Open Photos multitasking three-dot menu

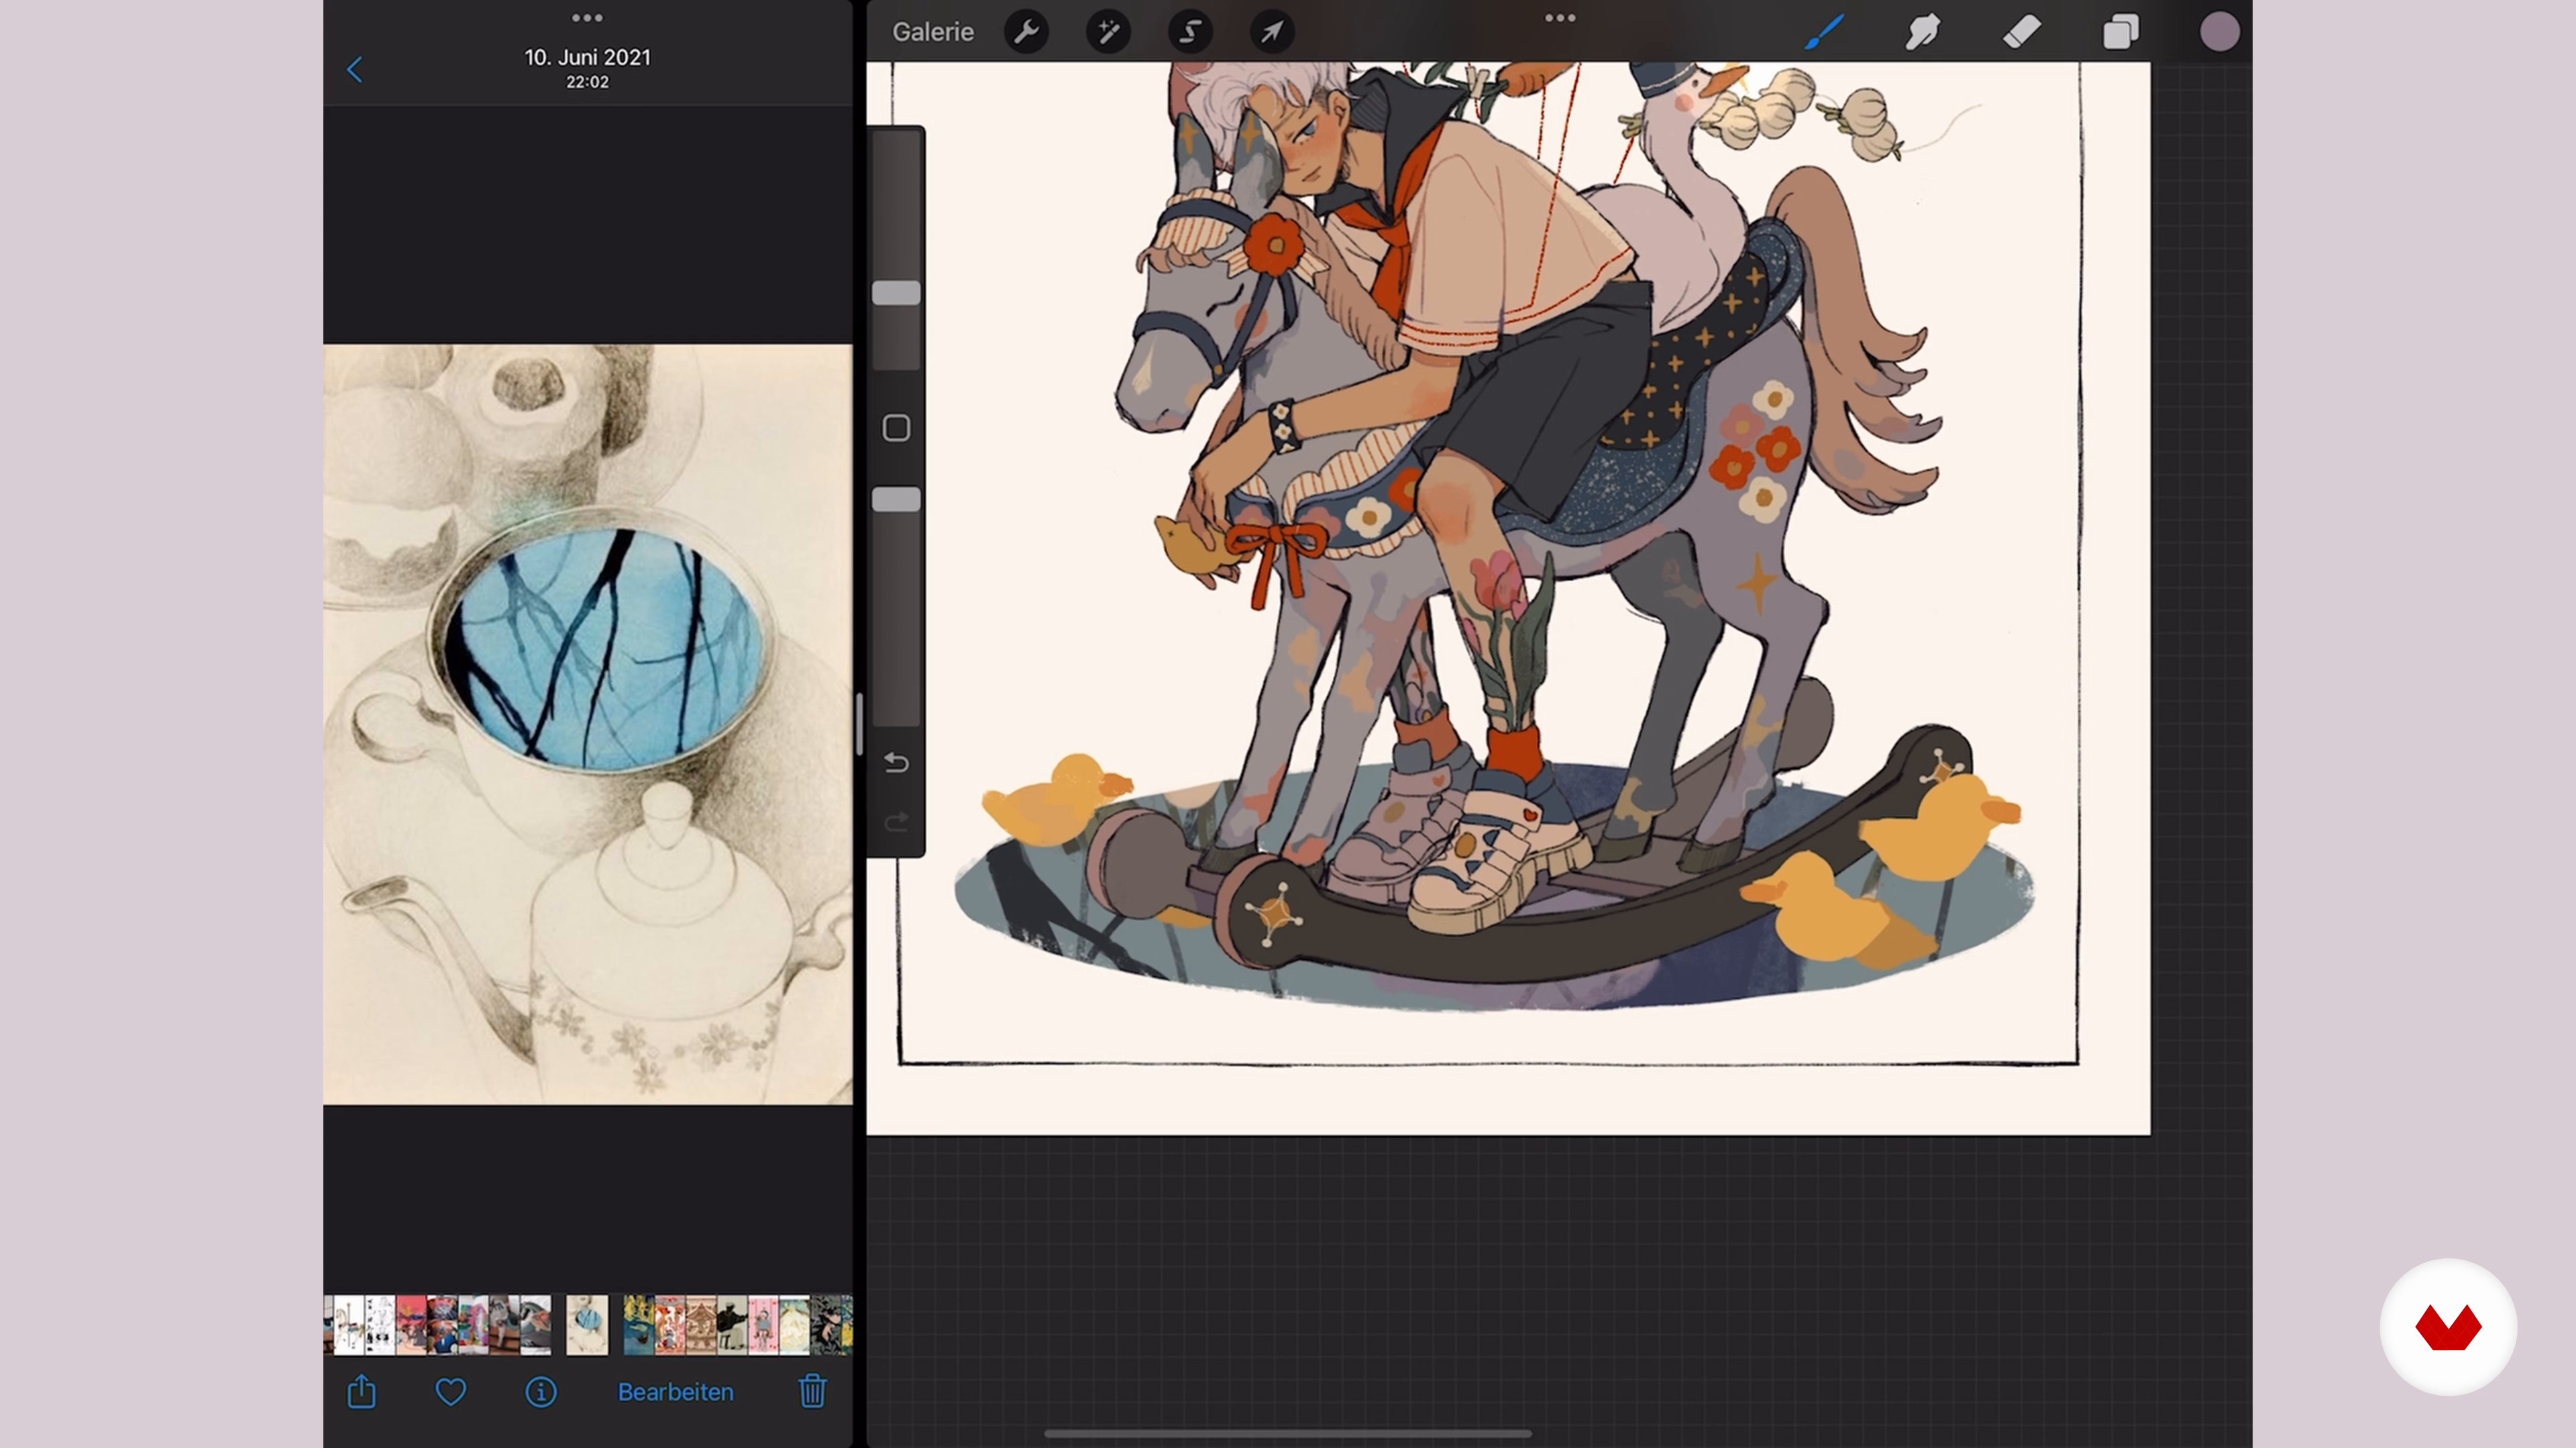click(x=587, y=18)
